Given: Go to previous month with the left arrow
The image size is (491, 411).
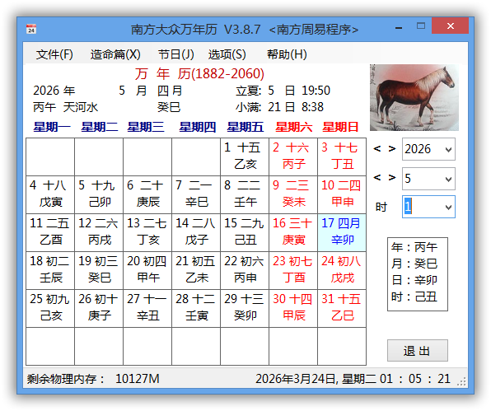Looking at the screenshot, I should click(x=377, y=178).
